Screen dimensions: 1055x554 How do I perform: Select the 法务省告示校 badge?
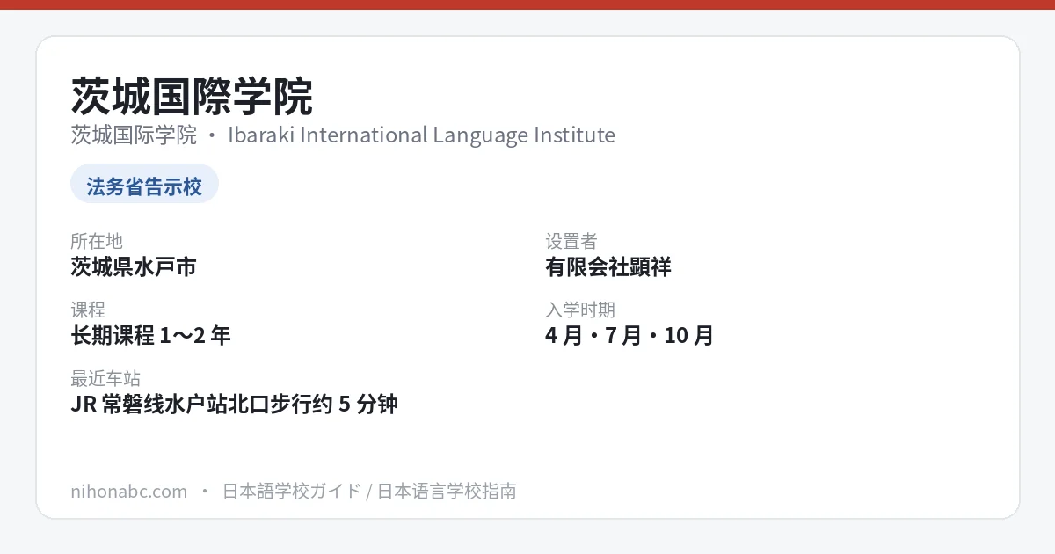point(144,186)
